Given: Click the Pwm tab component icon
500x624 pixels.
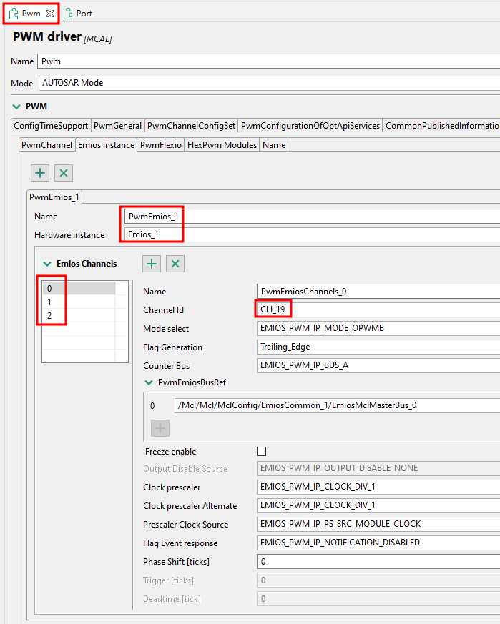Looking at the screenshot, I should point(14,14).
